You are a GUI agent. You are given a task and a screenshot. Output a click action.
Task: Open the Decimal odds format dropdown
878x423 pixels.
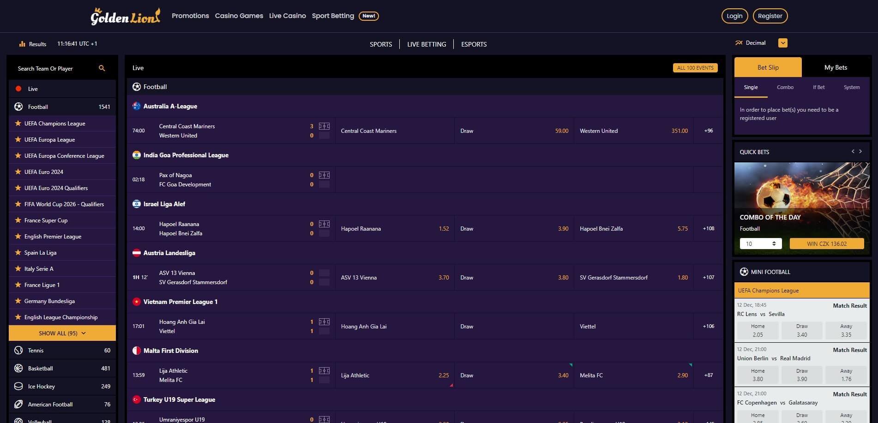click(782, 42)
